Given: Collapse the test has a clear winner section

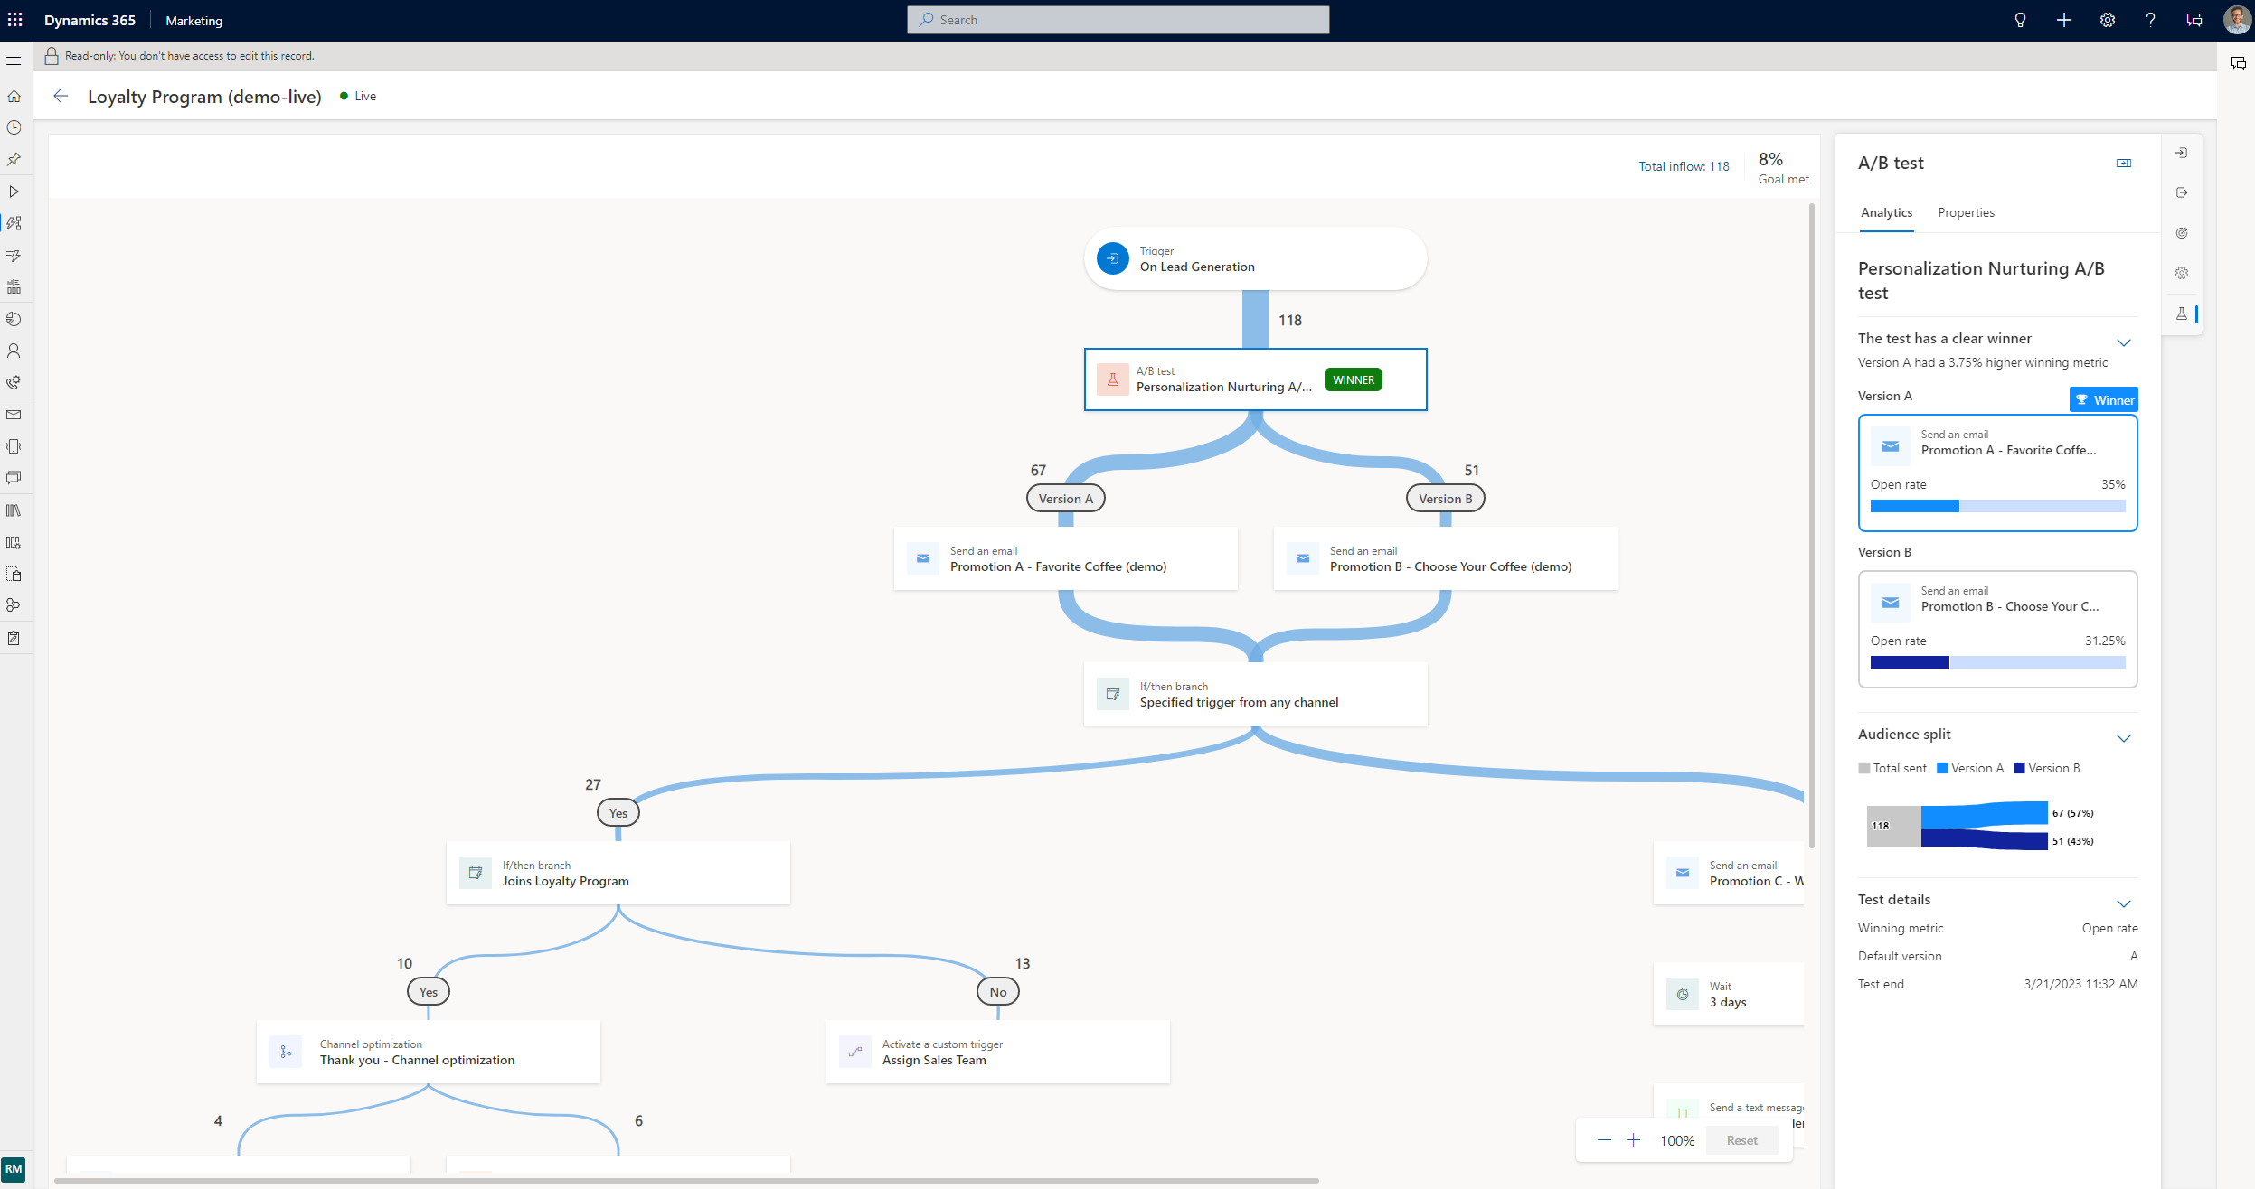Looking at the screenshot, I should [2124, 342].
